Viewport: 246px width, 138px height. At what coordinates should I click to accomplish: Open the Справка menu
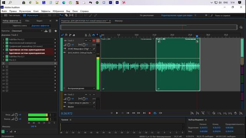(x=84, y=11)
